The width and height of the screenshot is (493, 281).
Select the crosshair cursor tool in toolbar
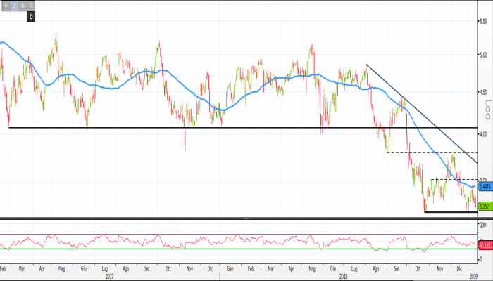click(x=7, y=6)
